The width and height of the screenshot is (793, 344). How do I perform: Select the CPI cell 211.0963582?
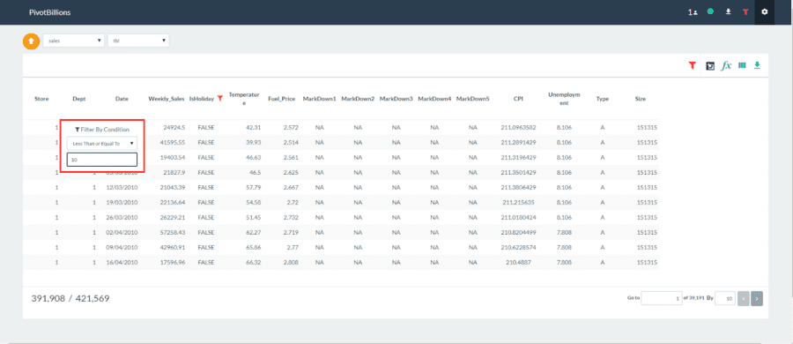click(518, 128)
